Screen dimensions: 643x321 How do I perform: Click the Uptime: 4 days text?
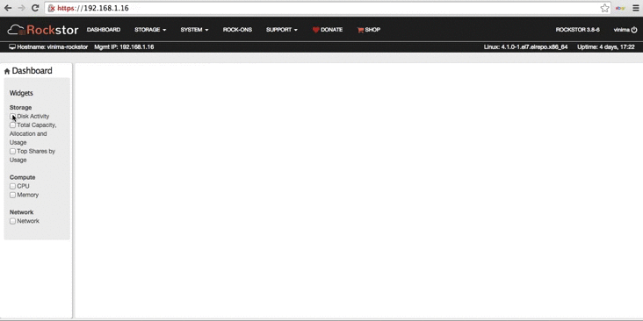pyautogui.click(x=606, y=47)
